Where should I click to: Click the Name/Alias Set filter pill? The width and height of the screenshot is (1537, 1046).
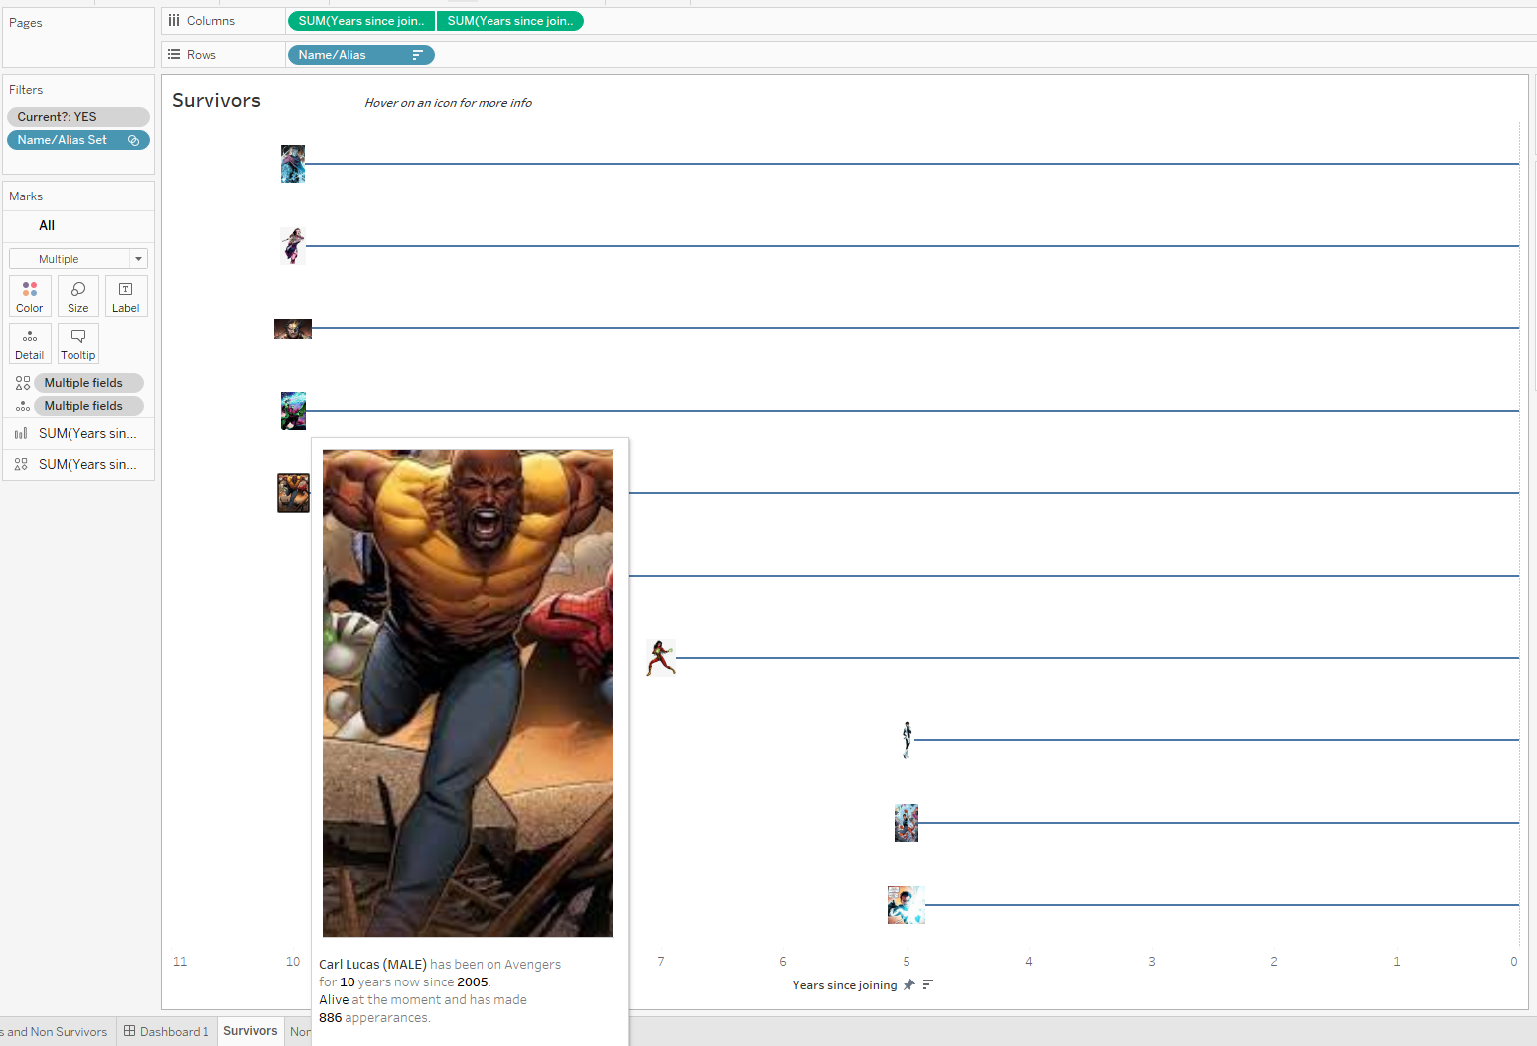tap(78, 140)
